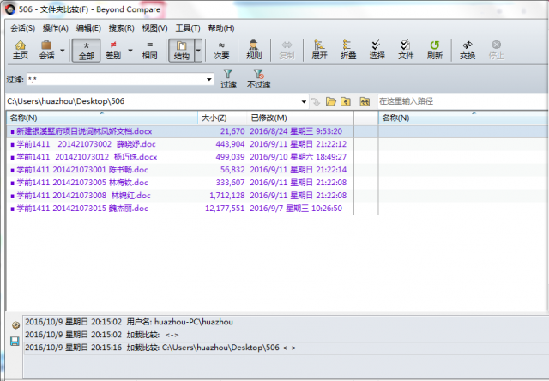Open the 视图(V) menu
549x381 pixels.
point(154,28)
